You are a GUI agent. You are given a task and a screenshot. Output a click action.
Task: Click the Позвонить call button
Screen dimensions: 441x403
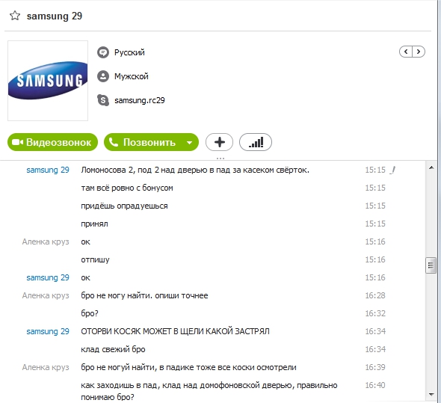point(144,142)
